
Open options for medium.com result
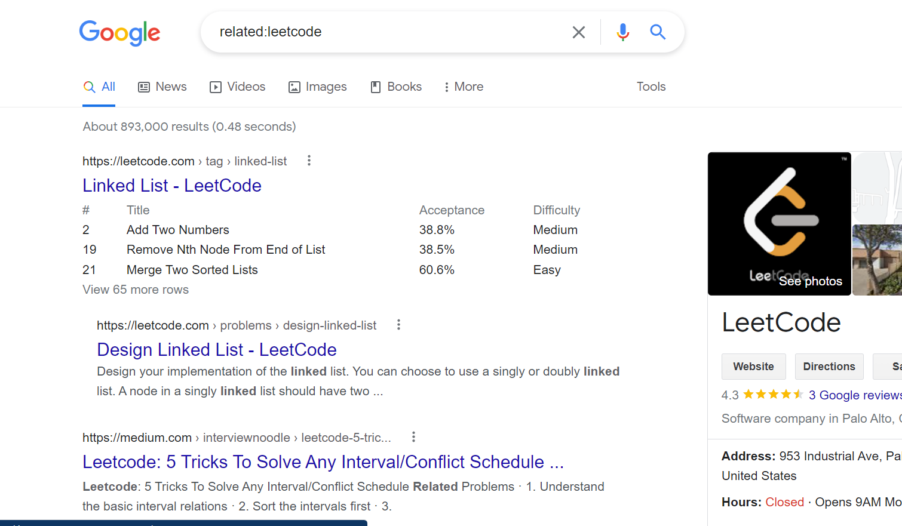413,437
